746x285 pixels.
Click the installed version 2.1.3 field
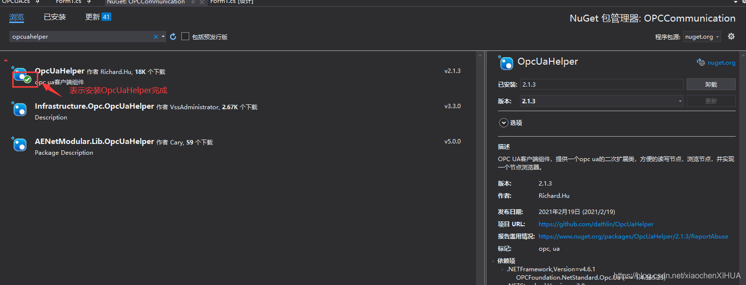[602, 84]
